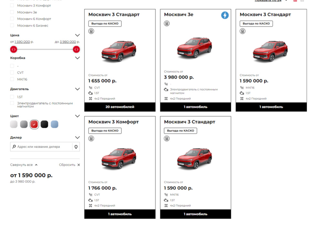The width and height of the screenshot is (310, 226).
Task: Click the coin icon on the Москвич 3е card
Action: pyautogui.click(x=167, y=24)
